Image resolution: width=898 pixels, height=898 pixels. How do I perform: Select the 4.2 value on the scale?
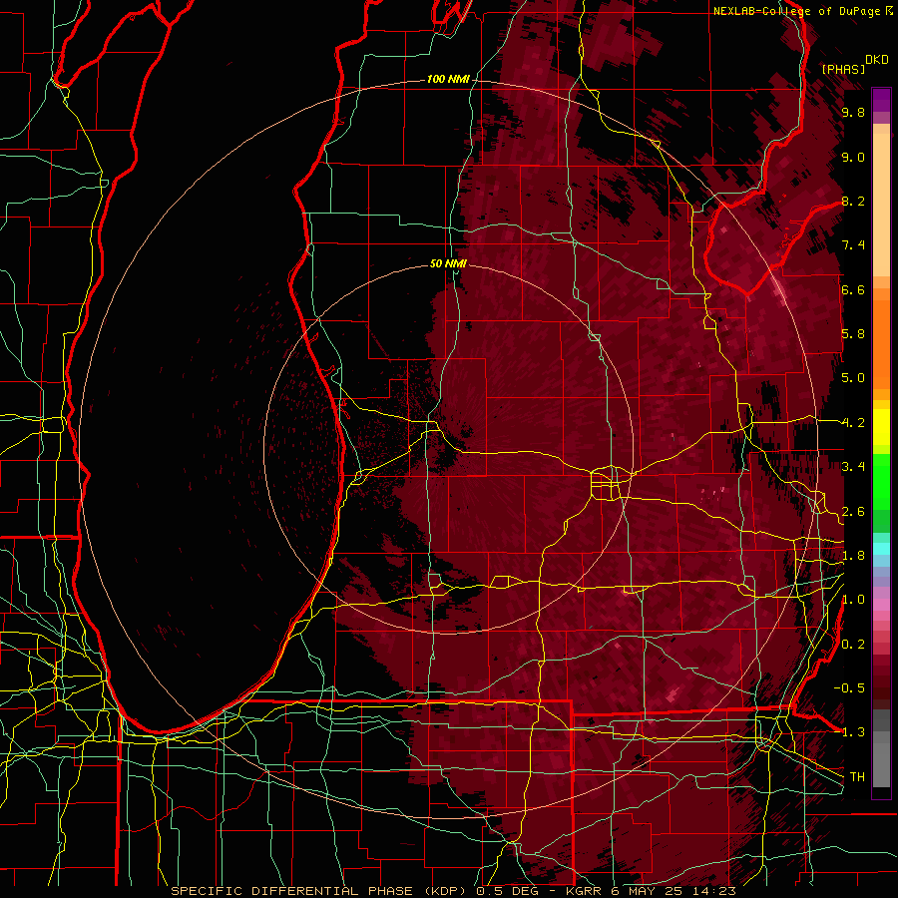coord(853,423)
